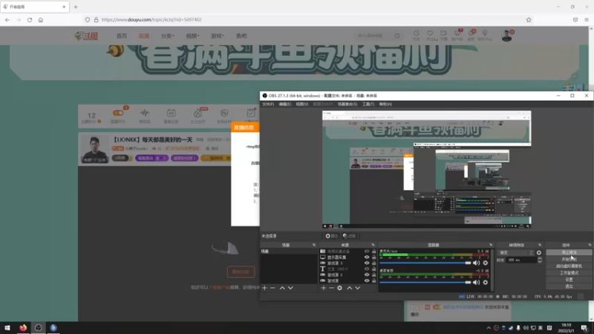Viewport: 594px width, 334px height.
Task: Open scene transition settings gear
Action: pyautogui.click(x=539, y=252)
